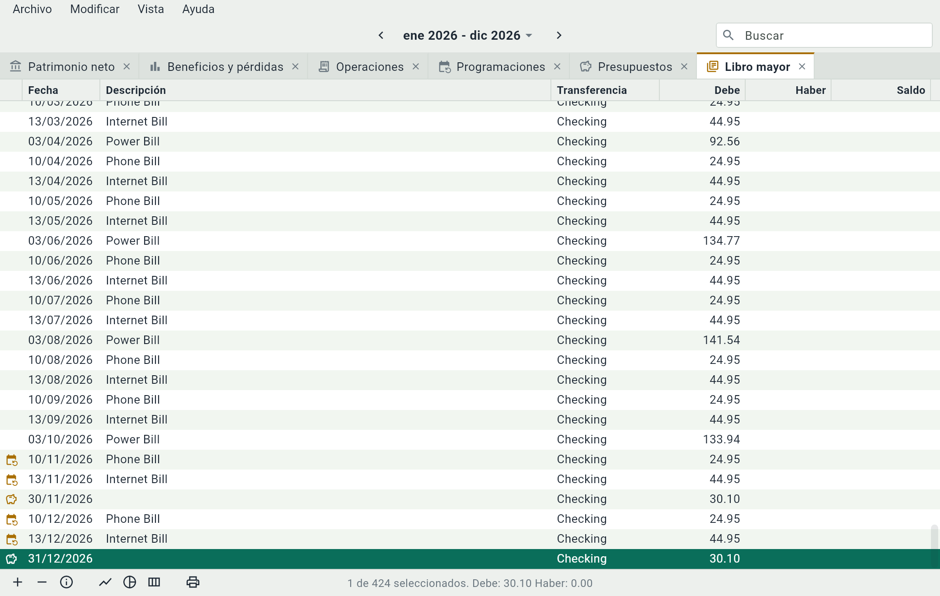The width and height of the screenshot is (940, 596).
Task: Select the 03/06/2026 Power Bill row
Action: (x=470, y=241)
